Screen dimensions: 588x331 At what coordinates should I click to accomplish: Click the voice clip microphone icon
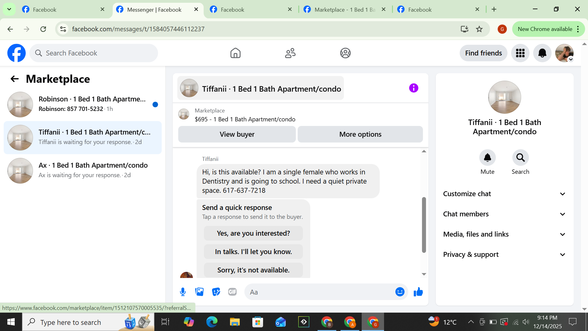(183, 292)
